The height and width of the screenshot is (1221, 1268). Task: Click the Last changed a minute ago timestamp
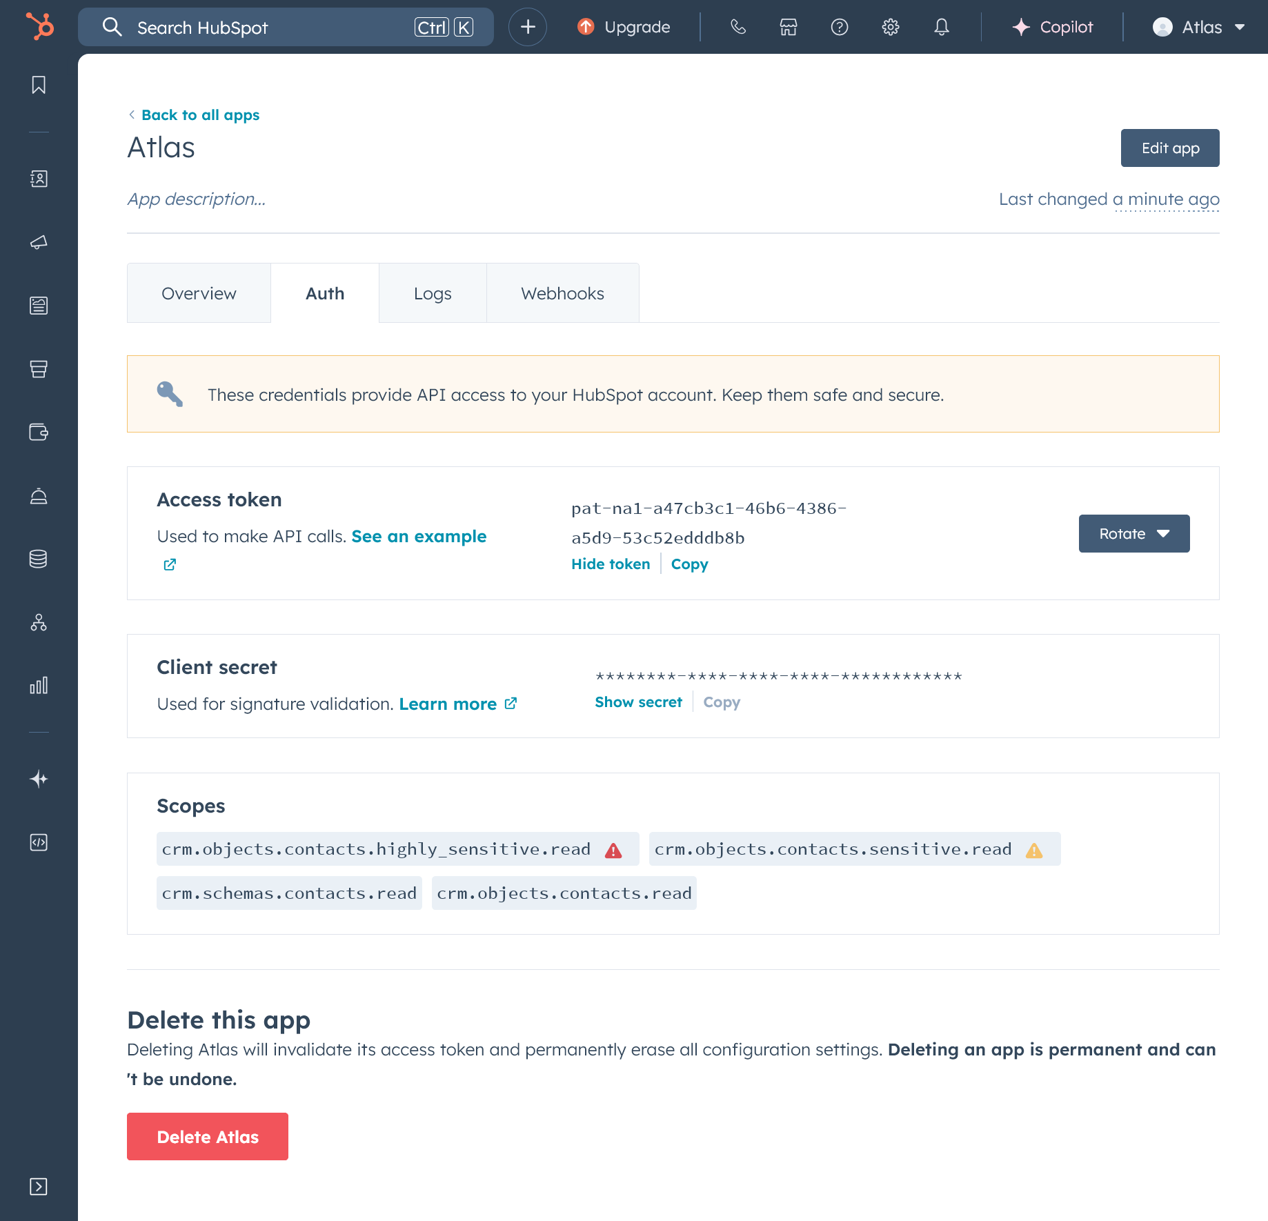tap(1109, 199)
